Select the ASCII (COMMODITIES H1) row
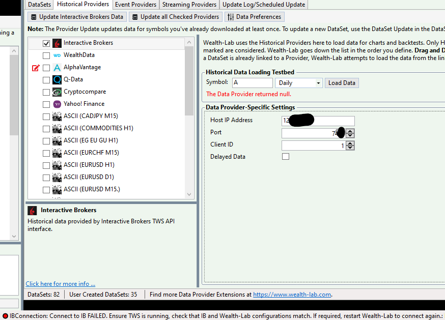The height and width of the screenshot is (320, 445). tap(106, 129)
